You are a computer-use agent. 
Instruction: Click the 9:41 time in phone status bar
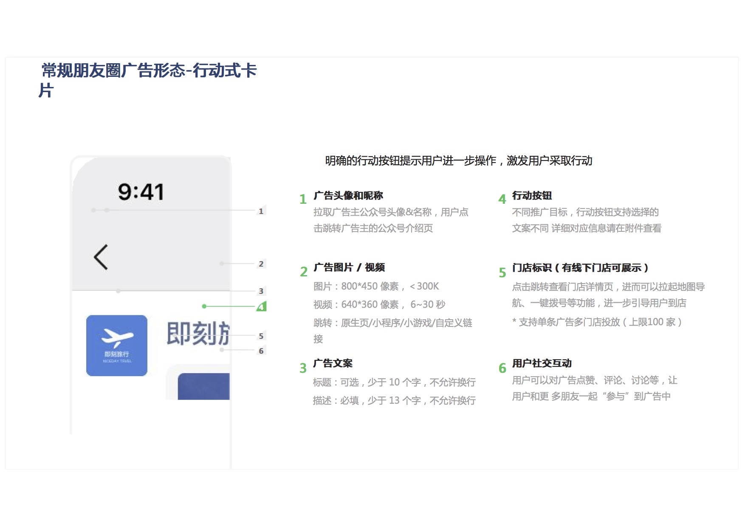tap(141, 192)
